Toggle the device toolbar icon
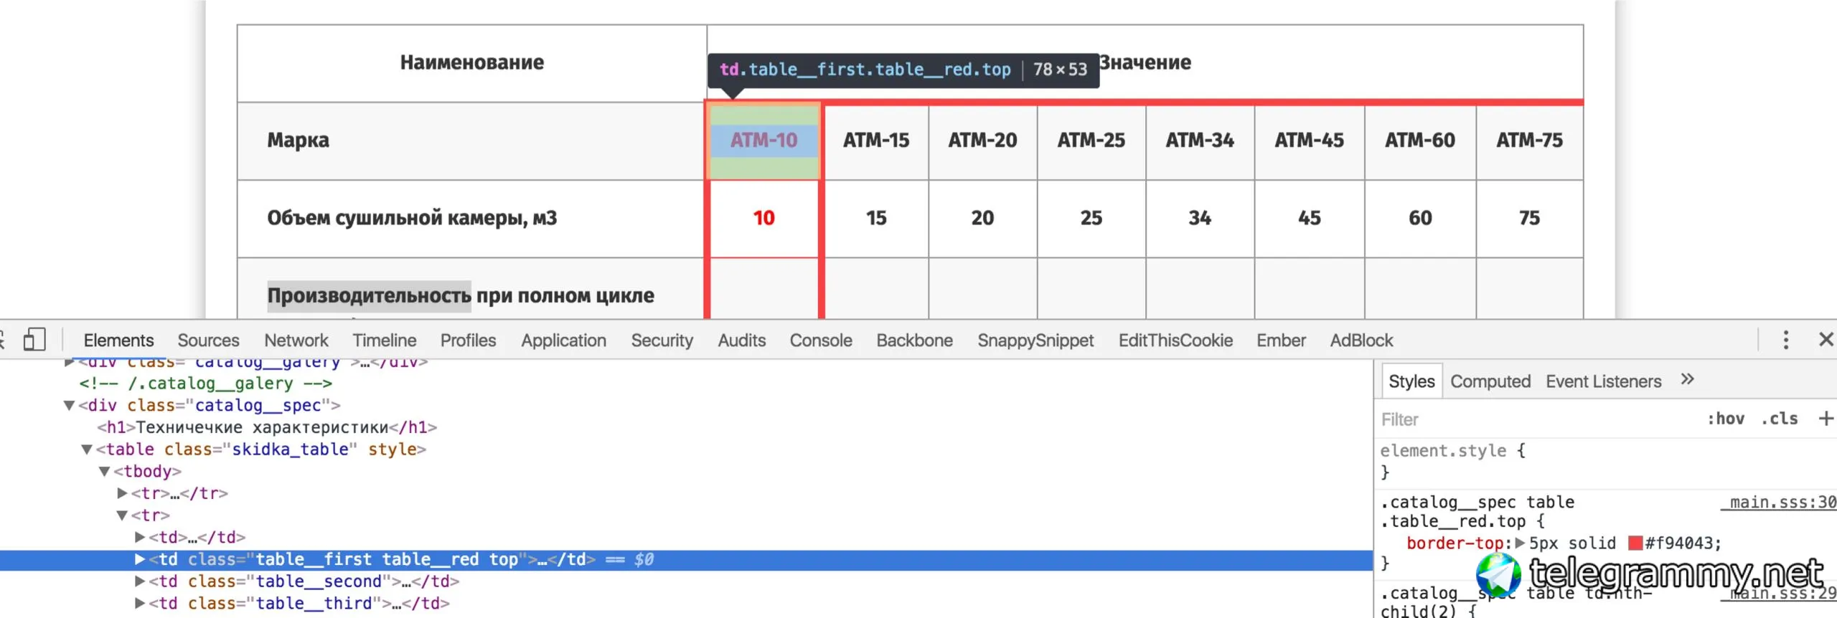The image size is (1837, 618). [x=34, y=340]
